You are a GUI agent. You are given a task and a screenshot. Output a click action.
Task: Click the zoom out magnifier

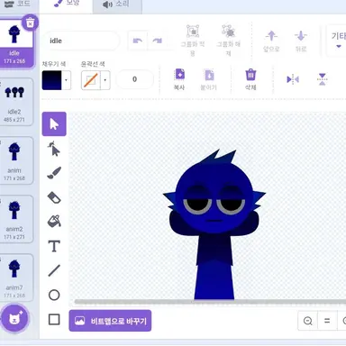tap(307, 321)
